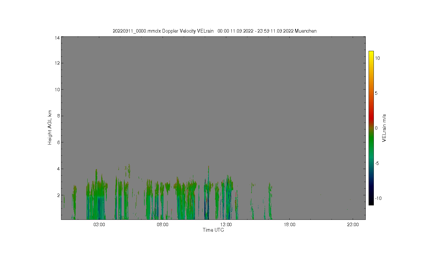Click the height tick label 2
The image size is (434, 260).
pyautogui.click(x=58, y=195)
